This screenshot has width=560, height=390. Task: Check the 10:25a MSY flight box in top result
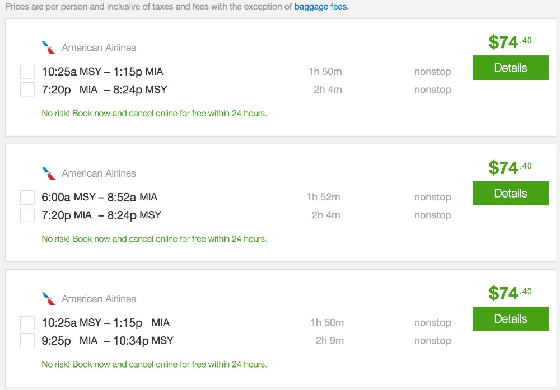pos(27,72)
